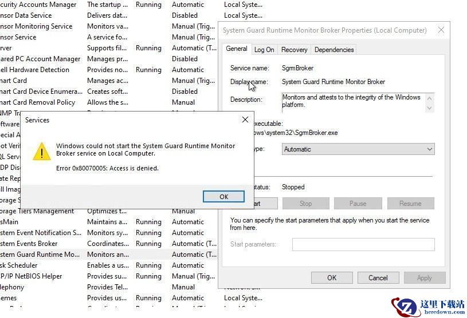This screenshot has width=467, height=318.
Task: Select the Task Scheduler service row
Action: coord(108,265)
